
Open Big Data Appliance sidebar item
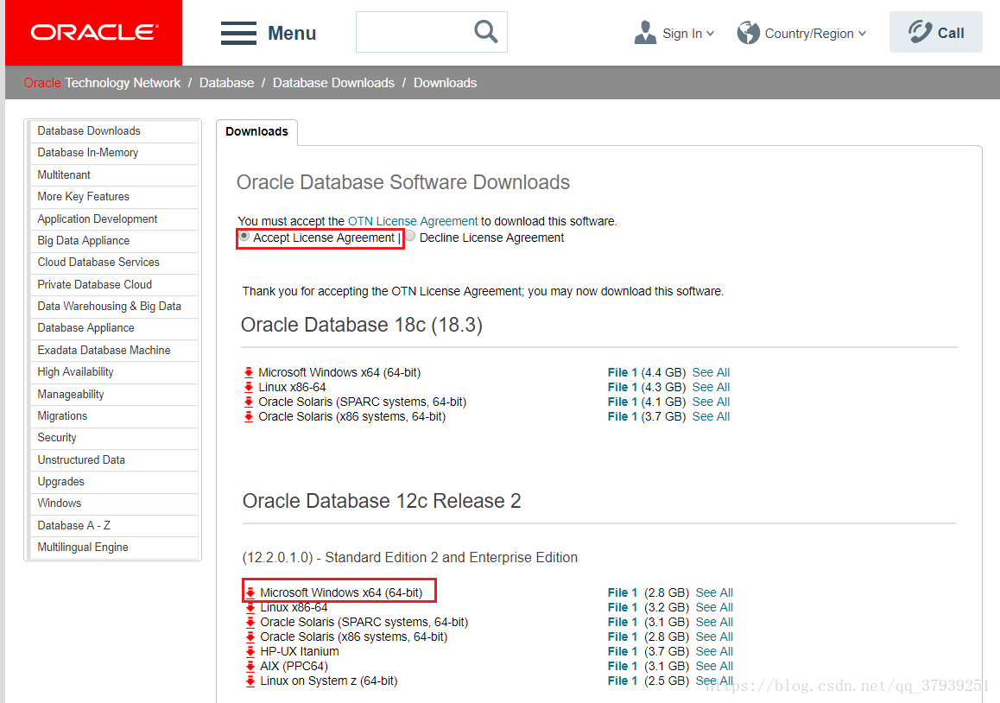(x=113, y=240)
